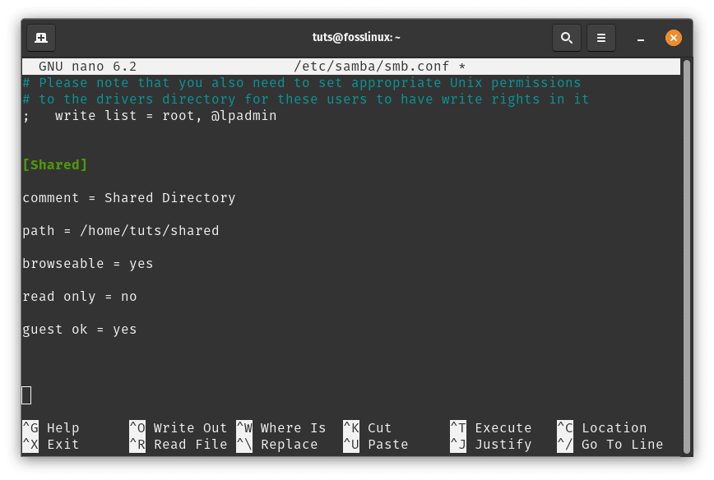The image size is (714, 480).
Task: Click the '# to the drivers directory' comment
Action: [306, 99]
